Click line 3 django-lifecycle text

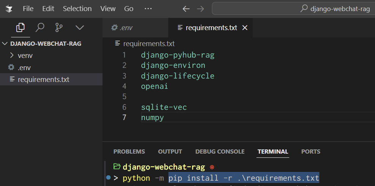178,76
